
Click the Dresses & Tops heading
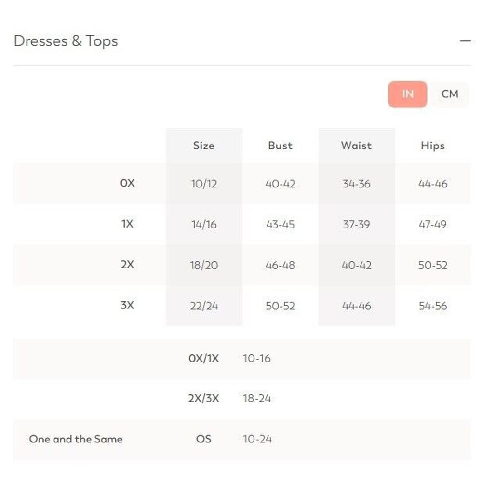pos(66,41)
